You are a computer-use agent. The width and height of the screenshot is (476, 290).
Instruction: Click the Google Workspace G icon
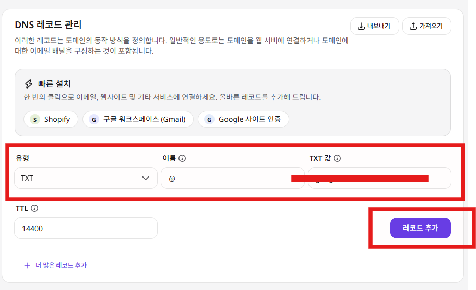(94, 119)
